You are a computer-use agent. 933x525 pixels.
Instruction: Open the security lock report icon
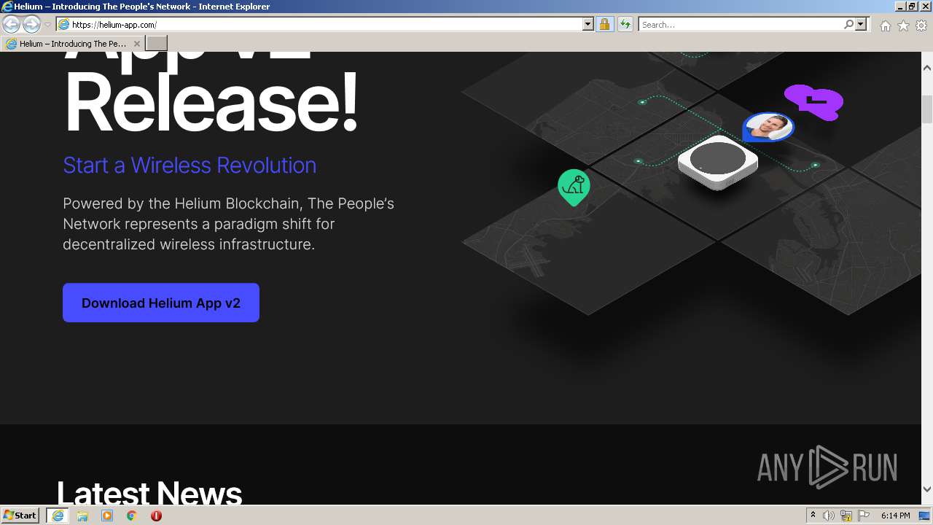point(604,25)
